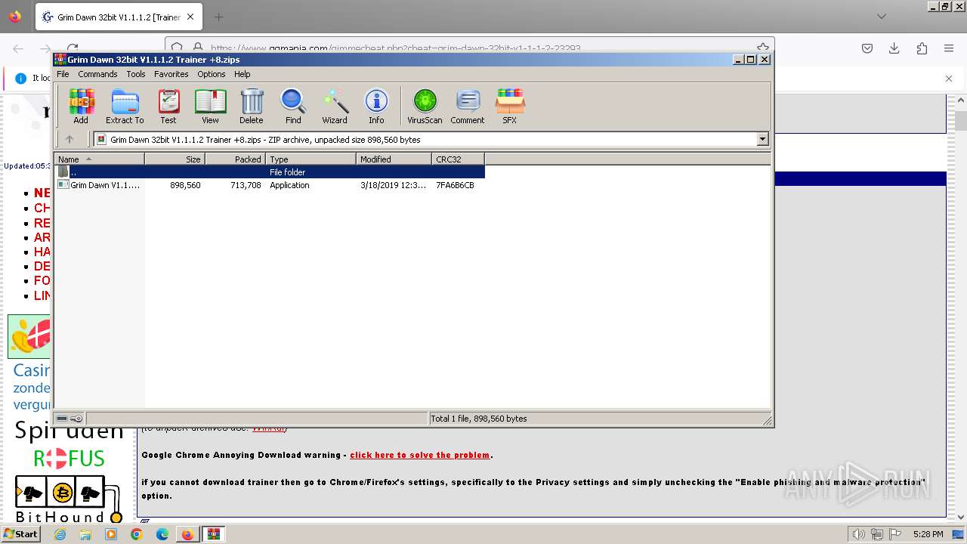This screenshot has width=967, height=544.
Task: Open Internet Explorer from taskbar
Action: (x=60, y=534)
